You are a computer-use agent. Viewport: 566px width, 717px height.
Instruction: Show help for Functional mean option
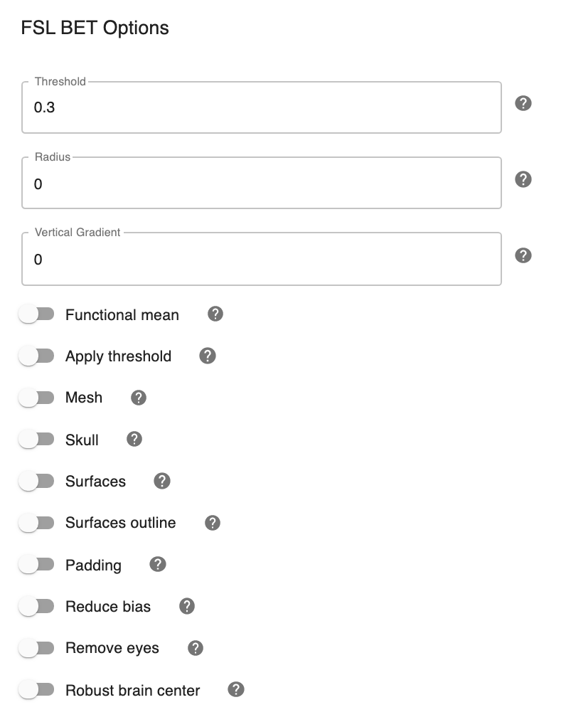click(215, 314)
